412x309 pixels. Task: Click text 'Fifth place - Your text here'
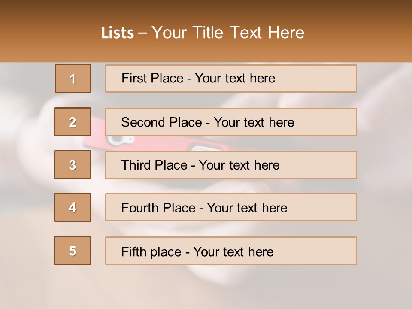197,251
